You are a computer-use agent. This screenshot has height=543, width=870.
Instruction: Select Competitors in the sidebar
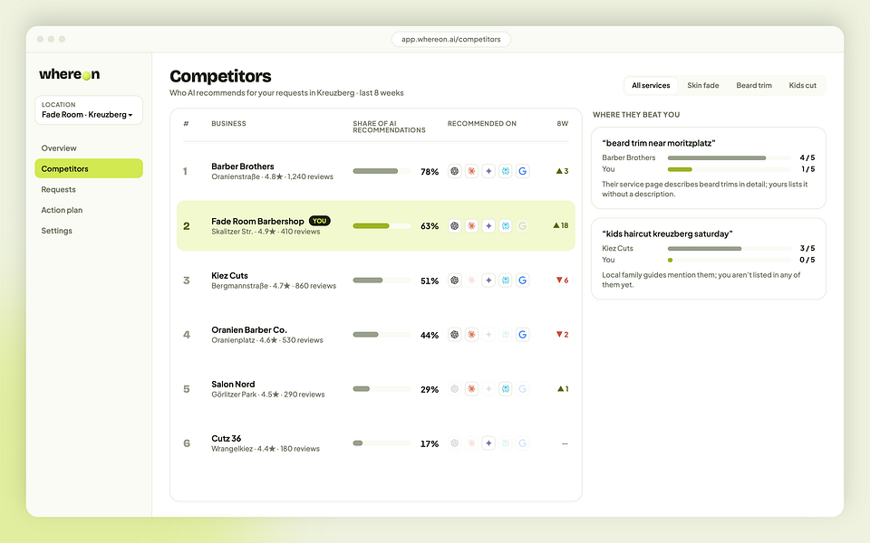point(89,168)
